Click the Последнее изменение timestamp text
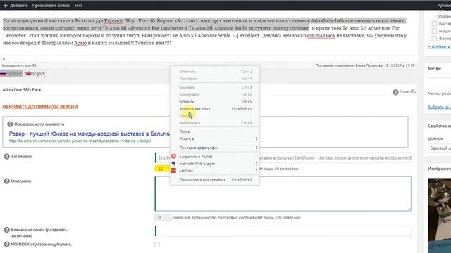Screen dimensions: 451x253 (x=365, y=65)
